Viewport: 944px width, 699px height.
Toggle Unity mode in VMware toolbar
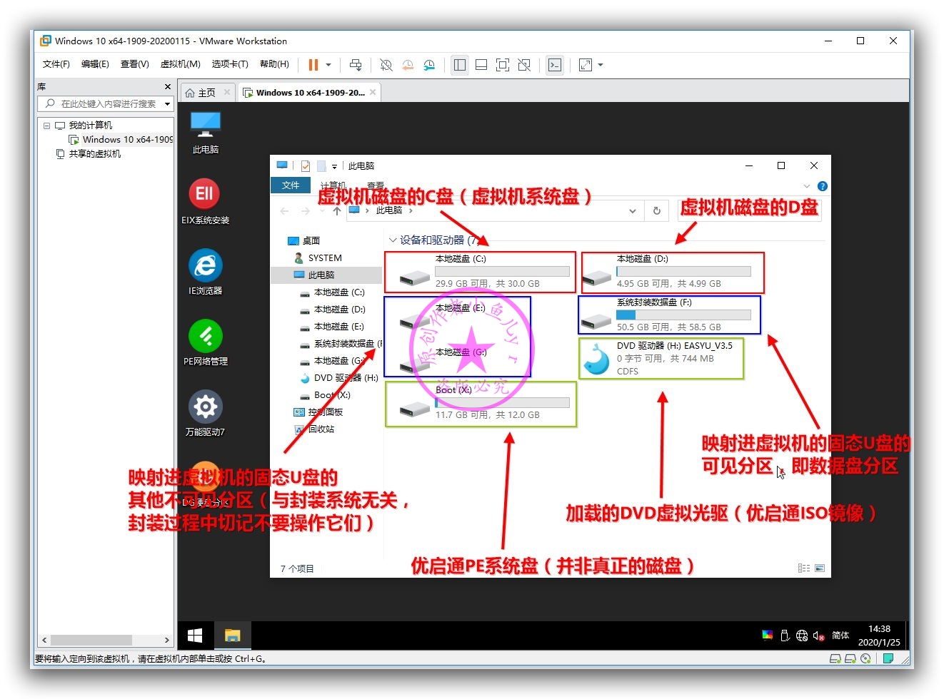click(524, 65)
